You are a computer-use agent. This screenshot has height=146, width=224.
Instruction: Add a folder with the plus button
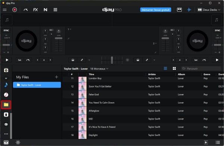tap(57, 77)
